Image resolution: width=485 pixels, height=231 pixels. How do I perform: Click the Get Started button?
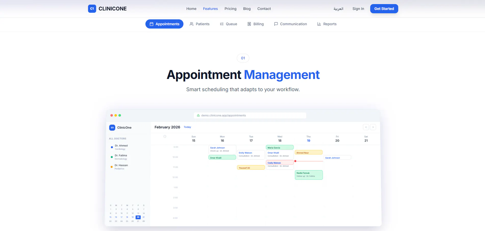384,9
